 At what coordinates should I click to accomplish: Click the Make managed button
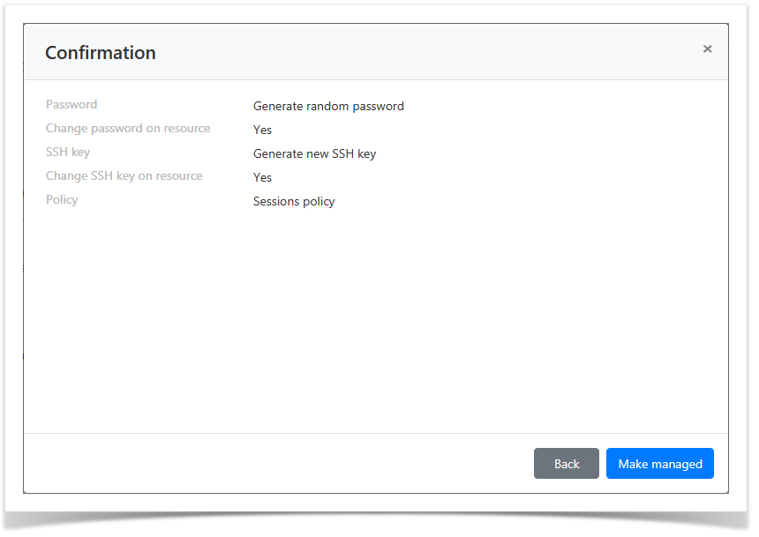[659, 463]
